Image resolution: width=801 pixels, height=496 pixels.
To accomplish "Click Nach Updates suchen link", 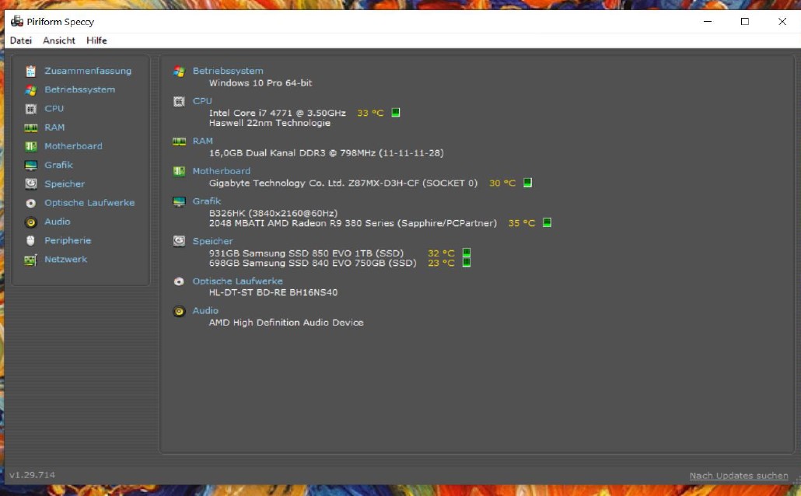I will tap(739, 476).
